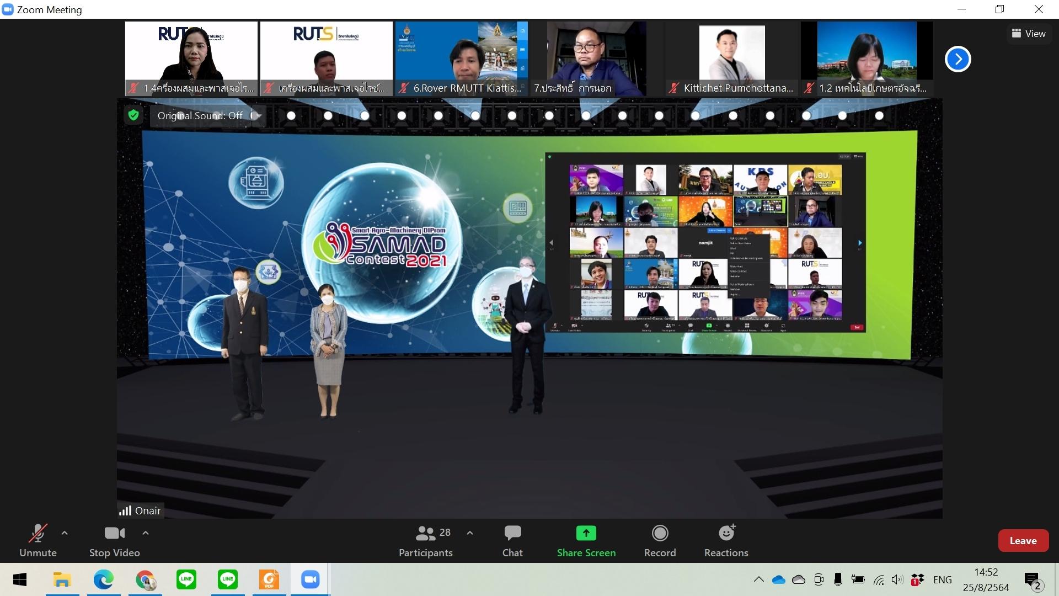Open Google Chrome from the taskbar
Viewport: 1059px width, 596px height.
145,579
